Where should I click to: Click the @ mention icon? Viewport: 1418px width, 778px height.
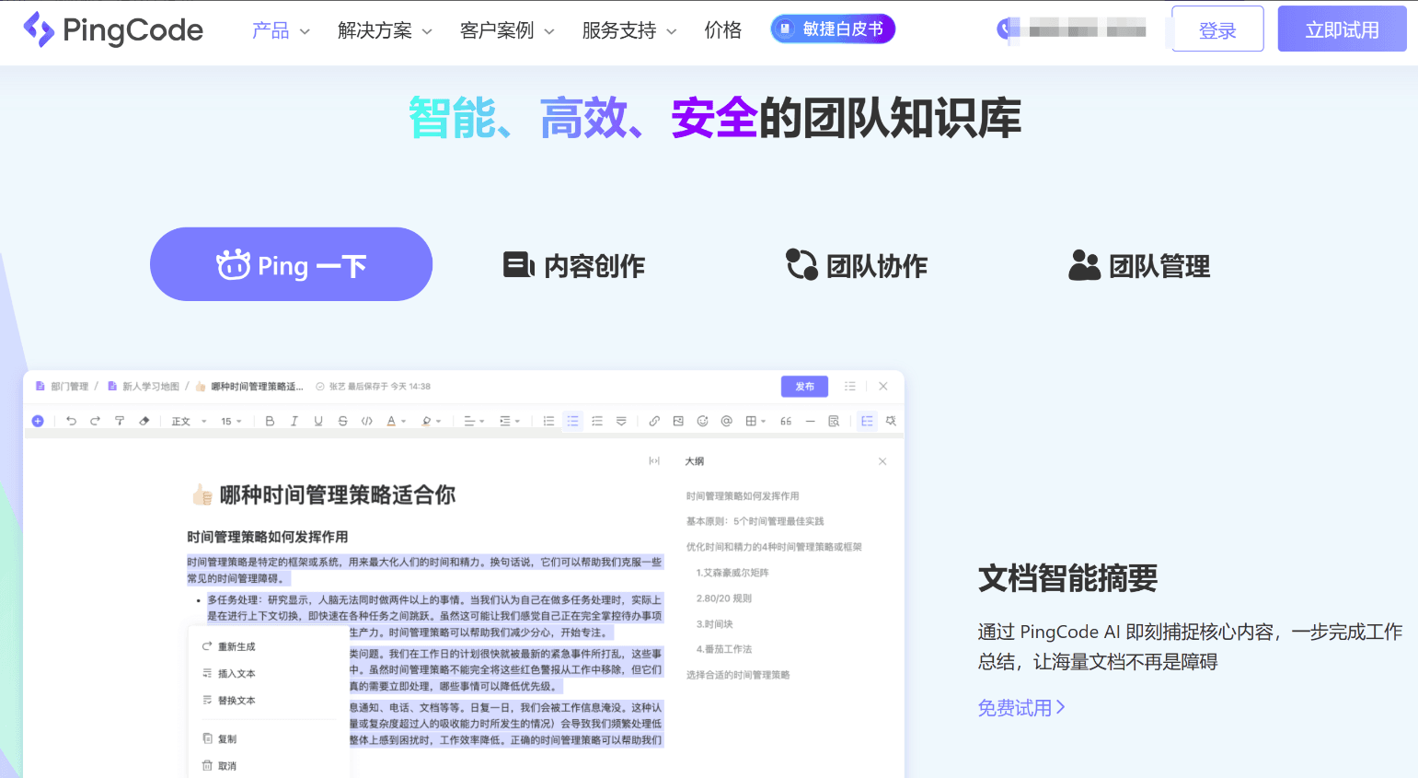point(727,421)
